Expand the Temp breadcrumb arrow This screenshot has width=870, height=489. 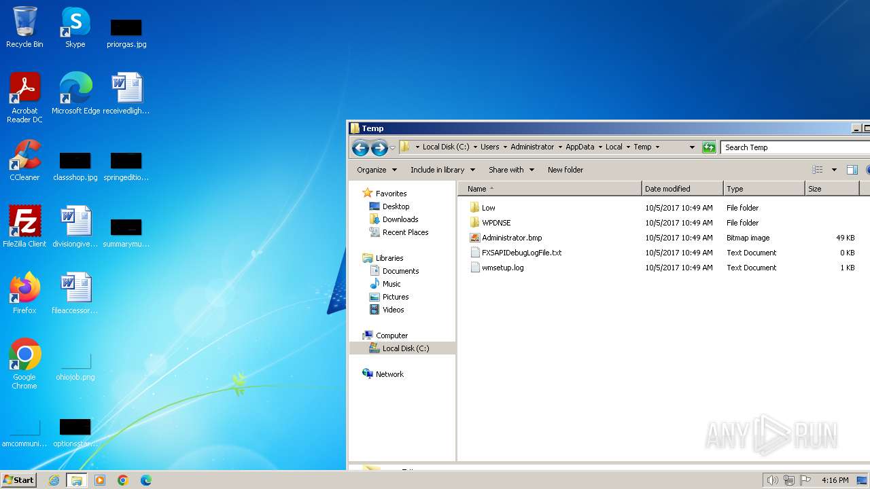tap(657, 147)
